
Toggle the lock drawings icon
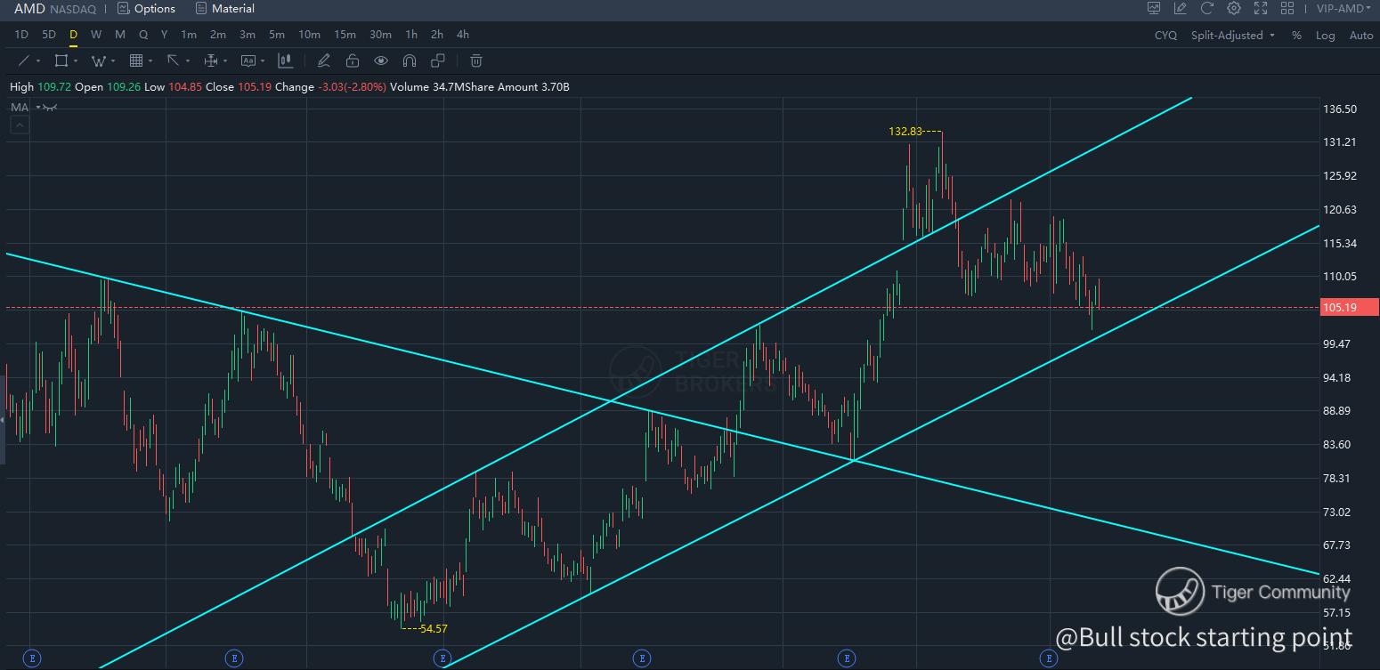[x=353, y=61]
